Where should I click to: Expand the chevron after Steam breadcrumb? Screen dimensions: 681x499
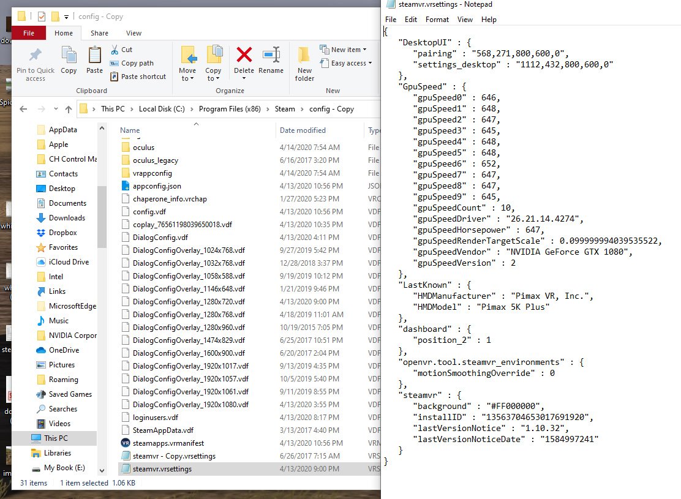coord(303,109)
